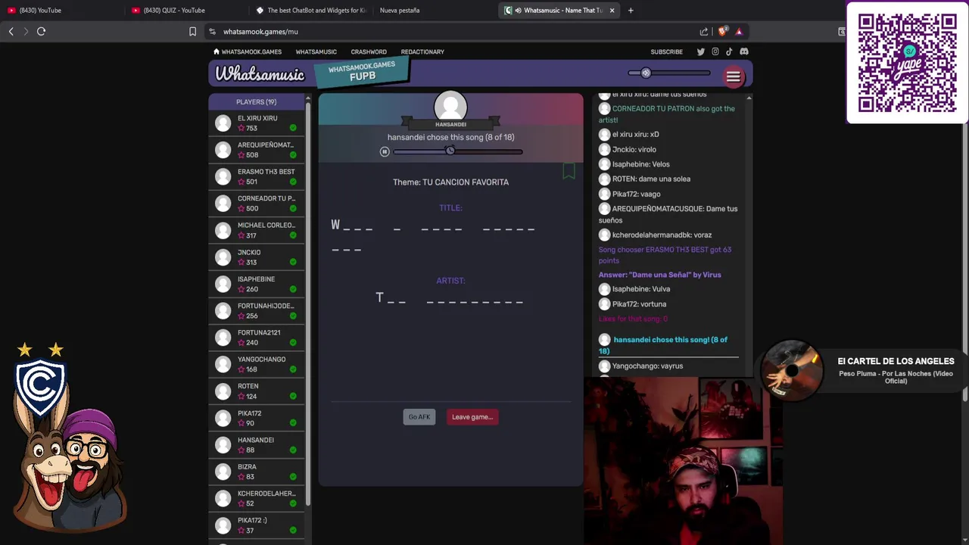This screenshot has width=969, height=545.
Task: Open the CRASHWORD nav item
Action: (x=369, y=52)
